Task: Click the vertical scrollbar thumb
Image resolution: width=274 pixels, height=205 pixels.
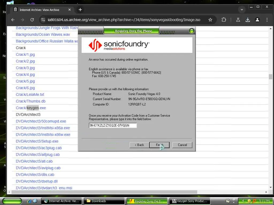Action: (271, 77)
